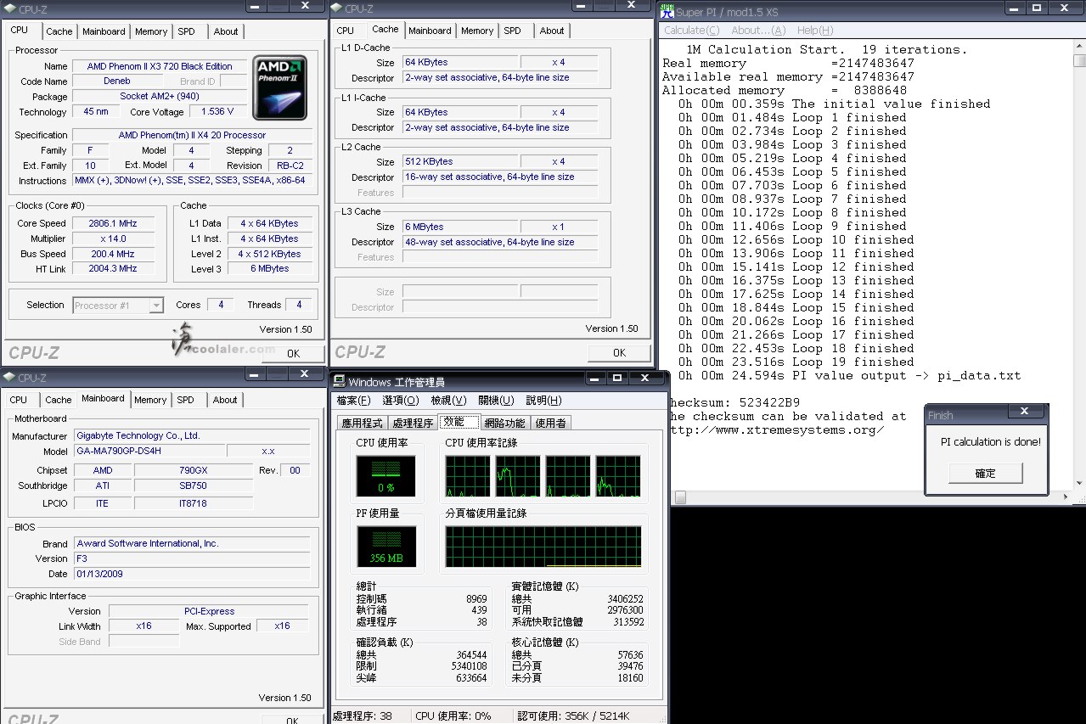Click the motherboard model 'GA-MA790GP-DS4H'
Image resolution: width=1086 pixels, height=724 pixels.
click(x=149, y=451)
